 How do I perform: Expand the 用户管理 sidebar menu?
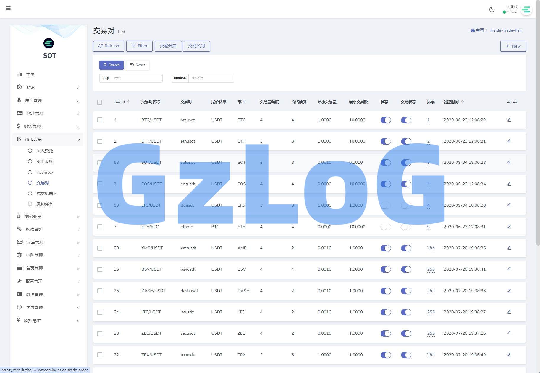click(48, 100)
